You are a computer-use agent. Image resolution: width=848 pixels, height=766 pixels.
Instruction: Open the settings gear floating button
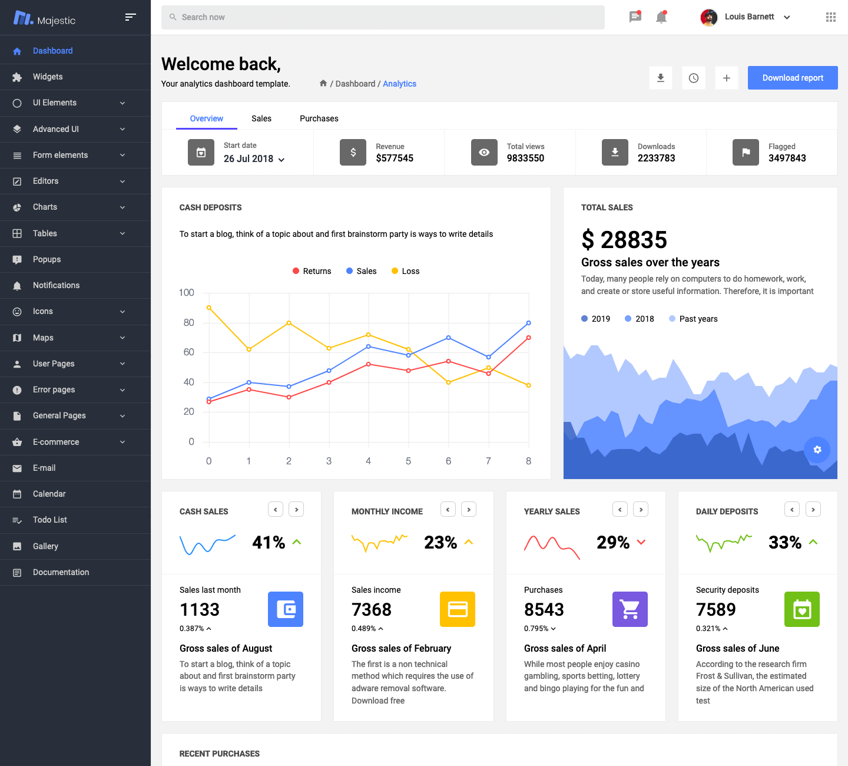pos(817,450)
